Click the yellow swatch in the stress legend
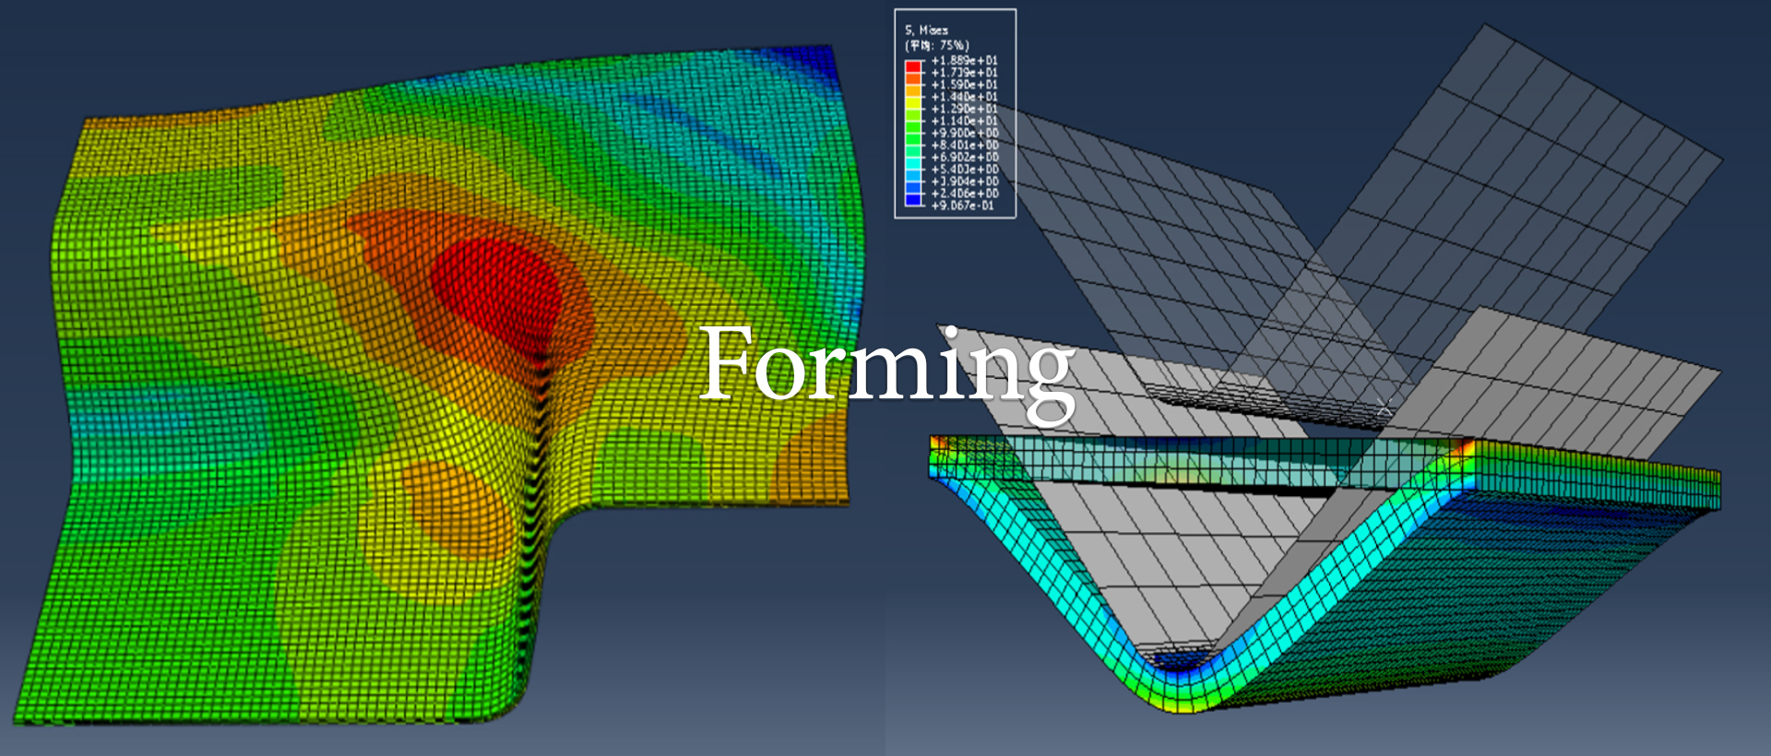Viewport: 1771px width, 756px height. pos(913,103)
